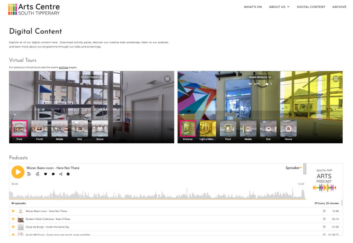
Task: Select the Middle scene in the Níl Aon Tinteán tour
Action: pyautogui.click(x=59, y=128)
